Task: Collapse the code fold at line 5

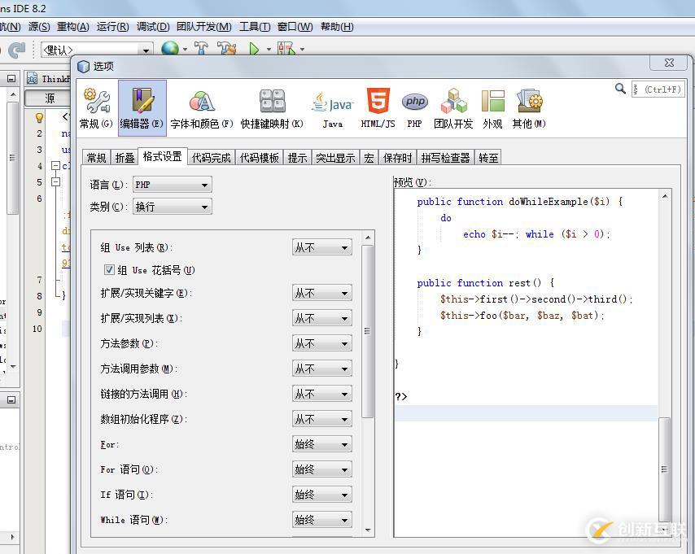Action: tap(56, 182)
